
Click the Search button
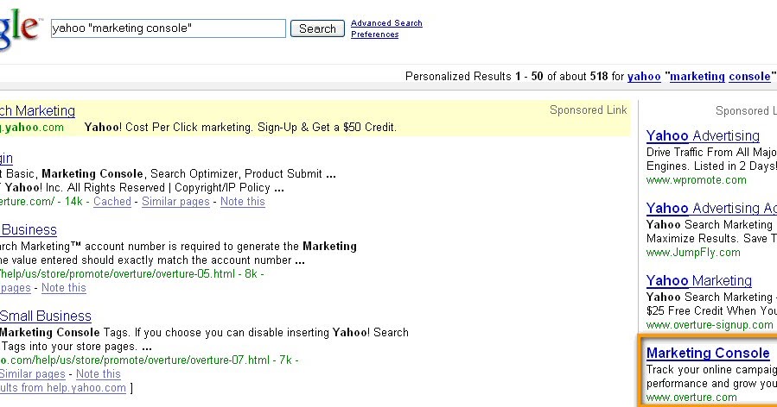click(x=317, y=28)
